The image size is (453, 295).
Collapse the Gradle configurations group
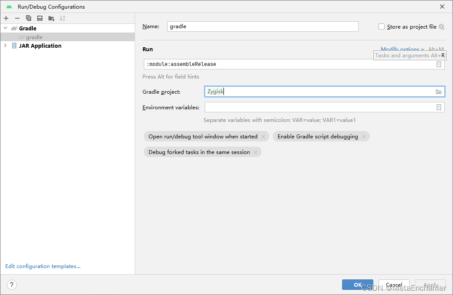pyautogui.click(x=5, y=28)
